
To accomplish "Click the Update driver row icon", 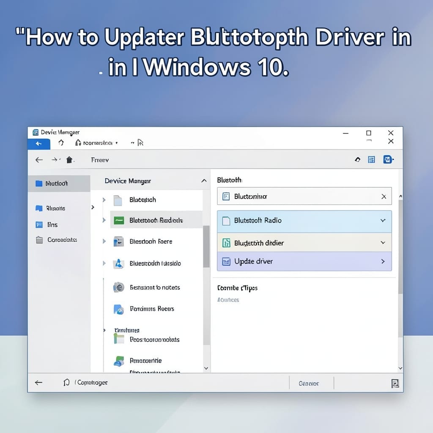I will click(x=226, y=261).
